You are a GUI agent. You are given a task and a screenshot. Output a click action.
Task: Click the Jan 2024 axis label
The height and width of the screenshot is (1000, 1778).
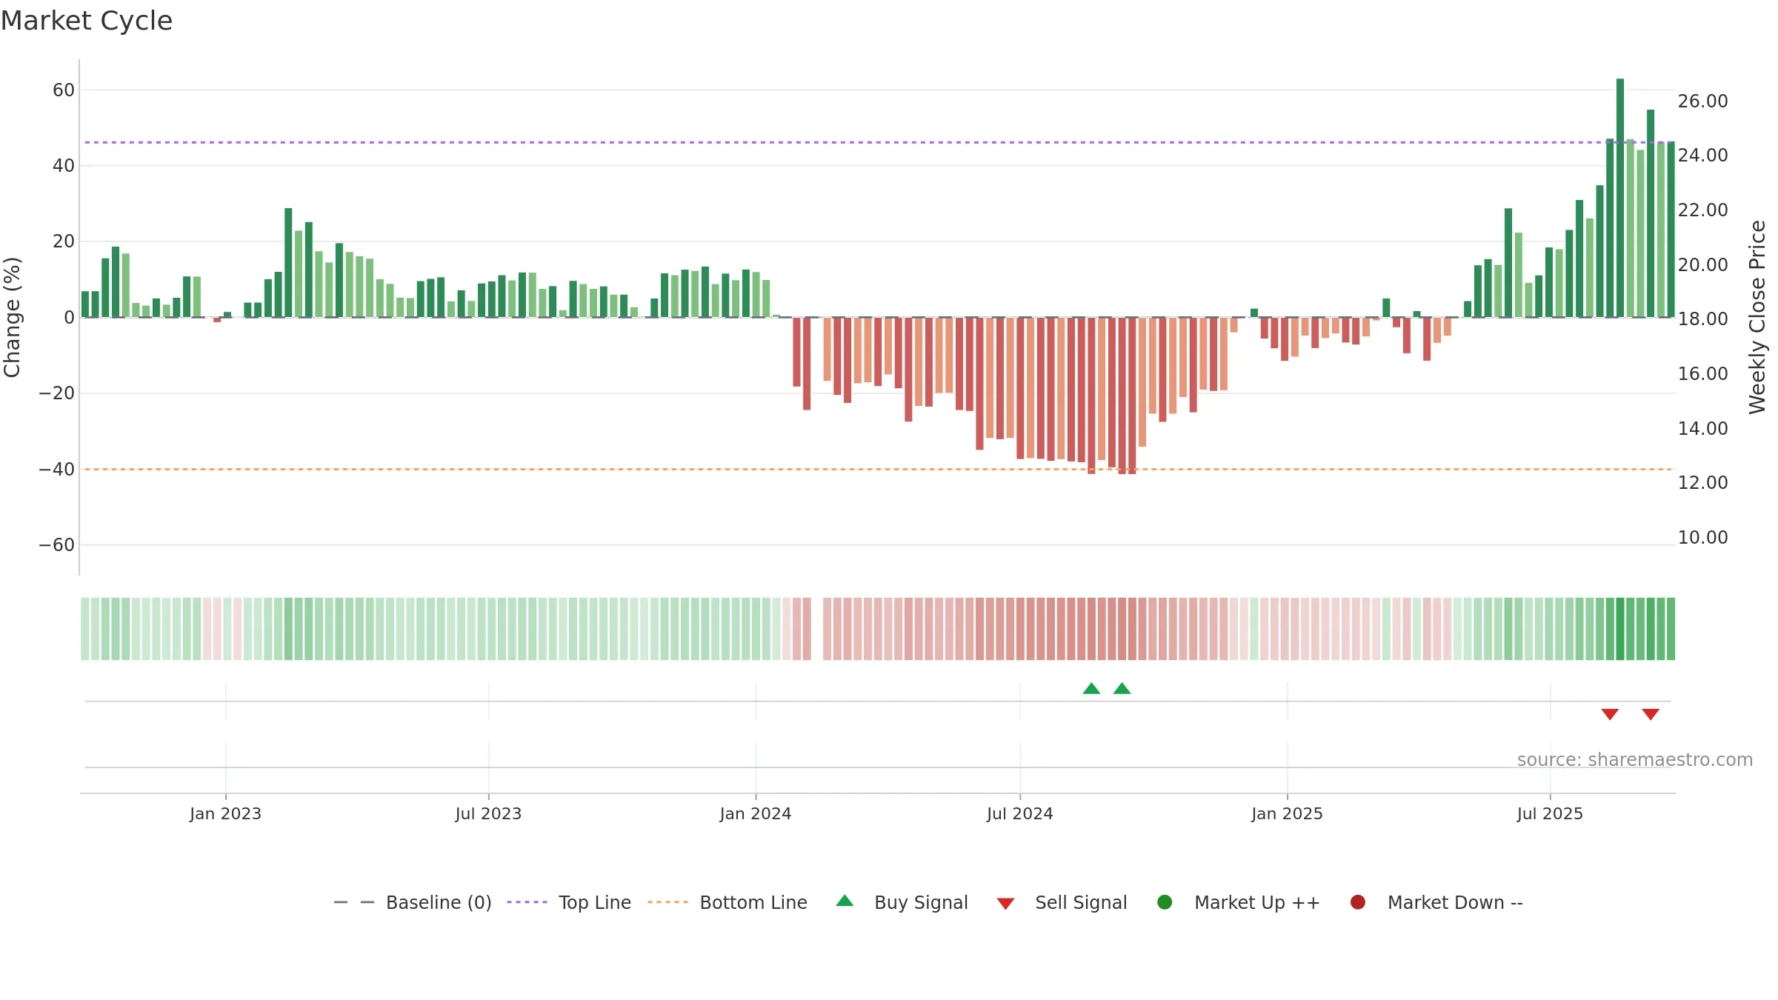coord(756,813)
